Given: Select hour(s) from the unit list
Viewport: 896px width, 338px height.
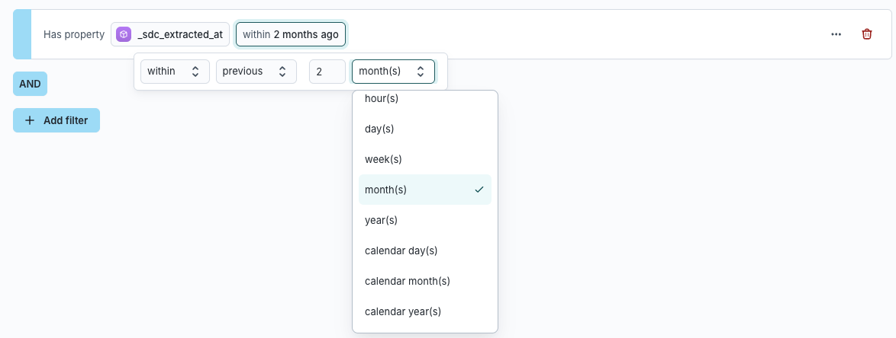Looking at the screenshot, I should click(382, 99).
